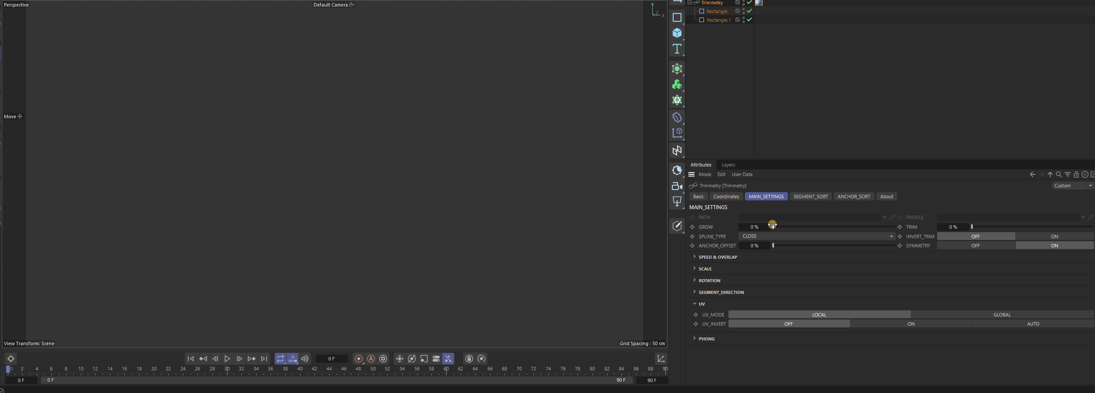Click the material tag sphere on Trimmetry
This screenshot has height=393, width=1095.
[759, 3]
